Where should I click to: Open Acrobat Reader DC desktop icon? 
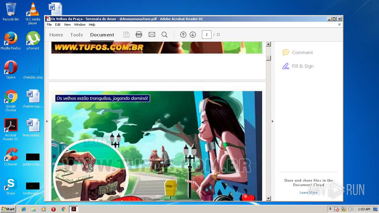(x=11, y=130)
